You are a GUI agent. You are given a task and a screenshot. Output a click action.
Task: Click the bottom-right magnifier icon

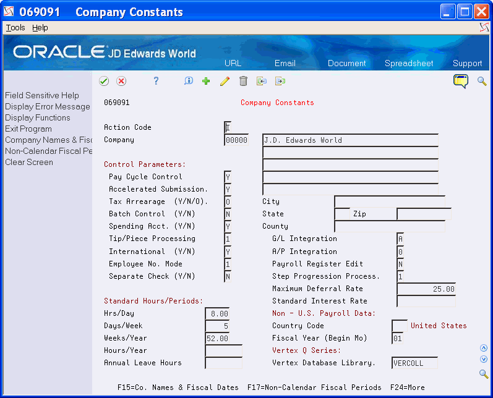click(484, 374)
